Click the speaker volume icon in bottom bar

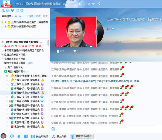pos(12,136)
